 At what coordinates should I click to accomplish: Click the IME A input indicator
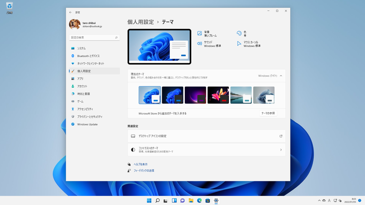329,200
